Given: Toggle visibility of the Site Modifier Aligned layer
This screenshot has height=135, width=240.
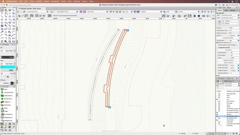Looking at the screenshot, I should [x=217, y=112].
